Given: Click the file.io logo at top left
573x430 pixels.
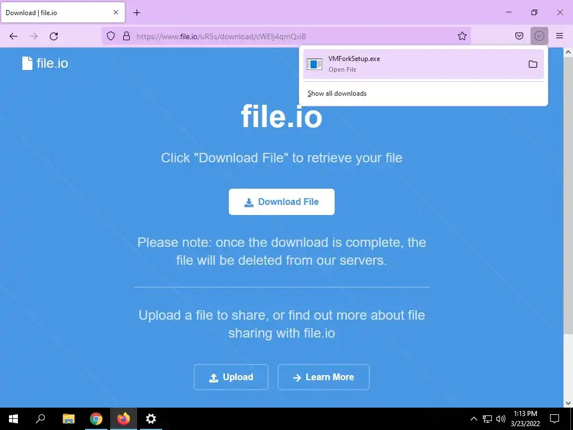Looking at the screenshot, I should (x=45, y=63).
